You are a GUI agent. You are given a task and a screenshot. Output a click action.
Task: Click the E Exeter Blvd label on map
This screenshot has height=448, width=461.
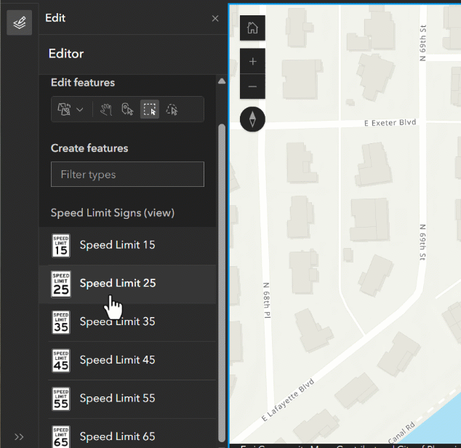(x=390, y=123)
